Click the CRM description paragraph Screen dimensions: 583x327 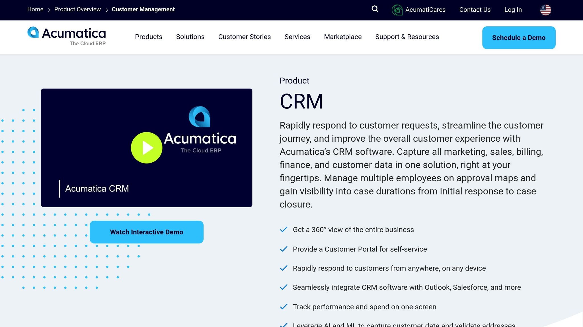[x=411, y=165]
